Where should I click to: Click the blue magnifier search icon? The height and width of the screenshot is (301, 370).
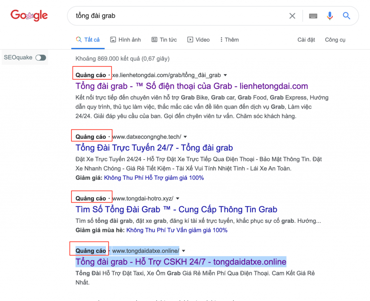[347, 16]
